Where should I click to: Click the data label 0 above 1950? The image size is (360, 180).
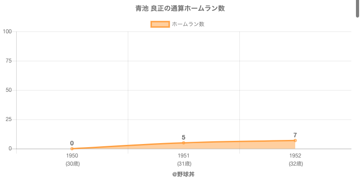(x=72, y=143)
